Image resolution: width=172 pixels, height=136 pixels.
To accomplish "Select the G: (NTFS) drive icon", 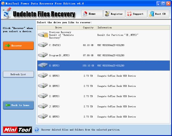I will tap(43, 76).
